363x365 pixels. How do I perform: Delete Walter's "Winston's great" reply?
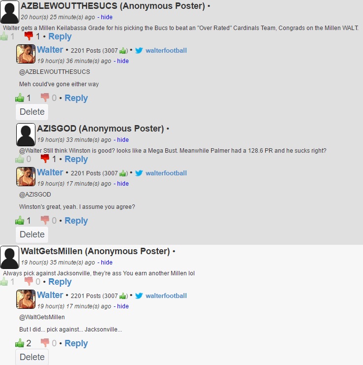[32, 234]
